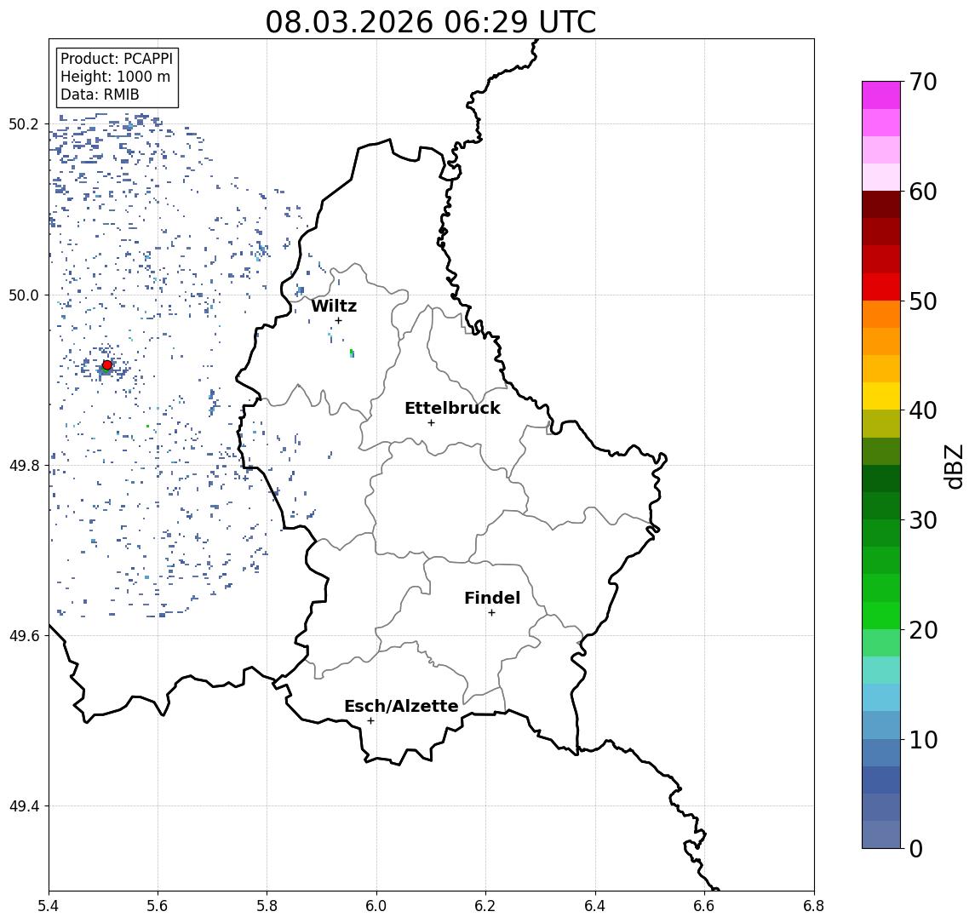Click the colorbar tick label 70

point(923,82)
